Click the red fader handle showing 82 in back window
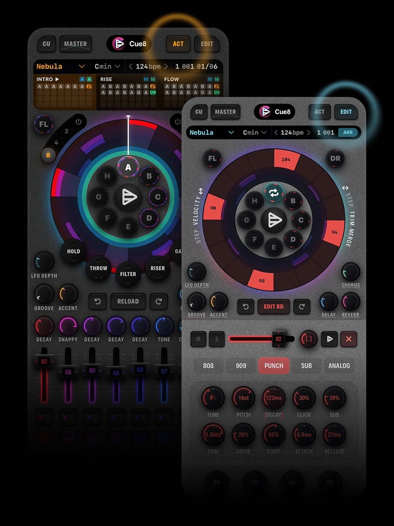394x526 pixels. point(44,362)
